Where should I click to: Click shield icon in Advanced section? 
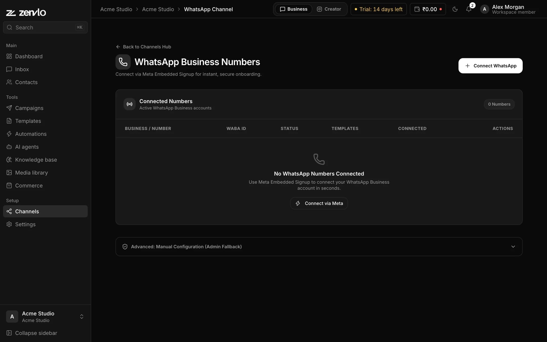pos(125,246)
